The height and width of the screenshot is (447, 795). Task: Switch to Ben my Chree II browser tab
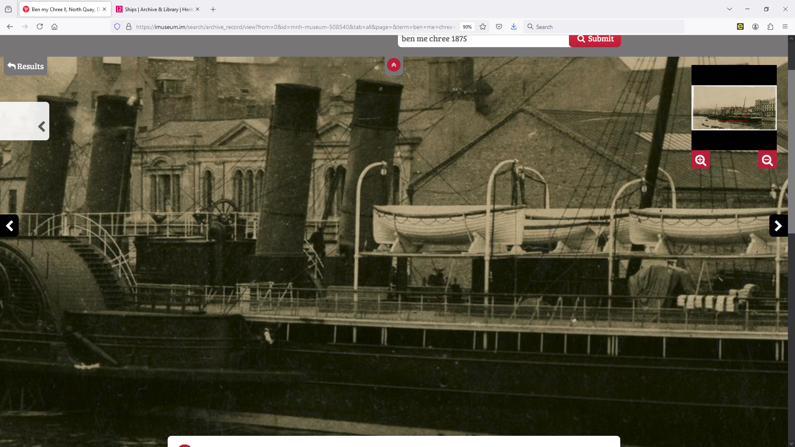(65, 9)
